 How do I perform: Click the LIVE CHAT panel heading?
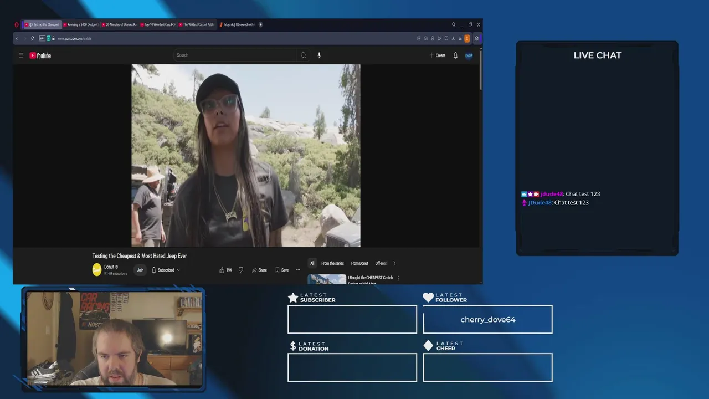[x=598, y=55]
